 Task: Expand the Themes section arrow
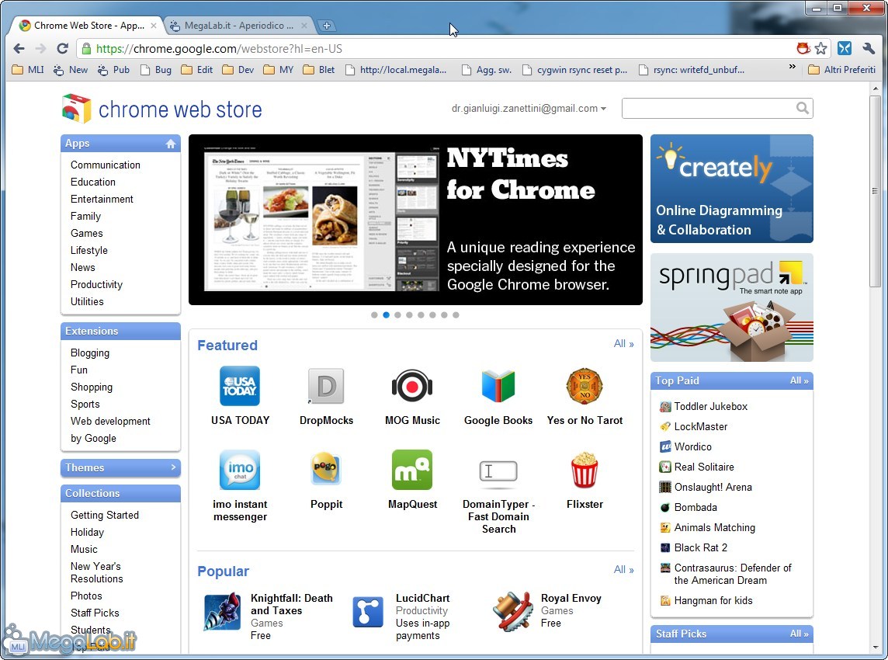tap(173, 467)
